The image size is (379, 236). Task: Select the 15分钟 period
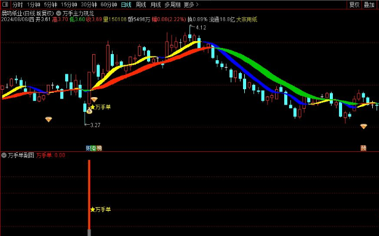pos(69,4)
